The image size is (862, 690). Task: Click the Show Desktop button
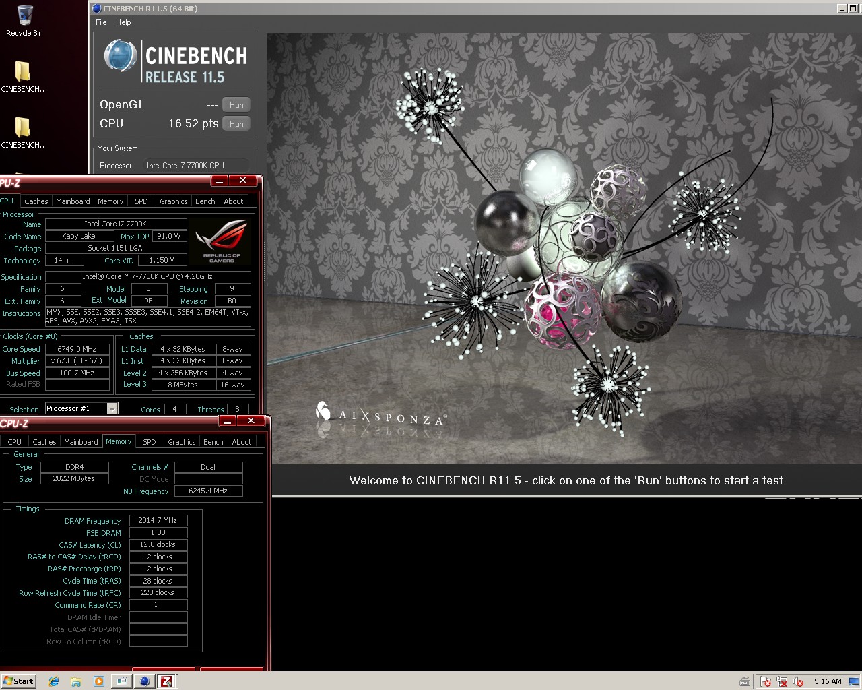[855, 681]
